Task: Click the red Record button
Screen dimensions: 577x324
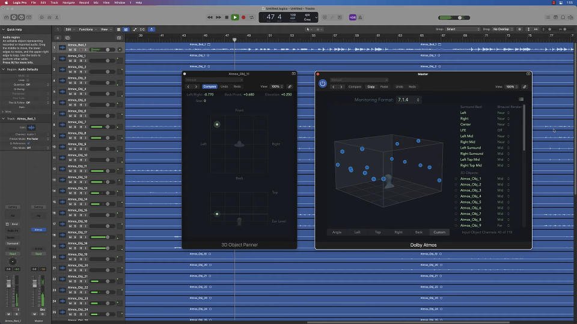Action: 243,17
